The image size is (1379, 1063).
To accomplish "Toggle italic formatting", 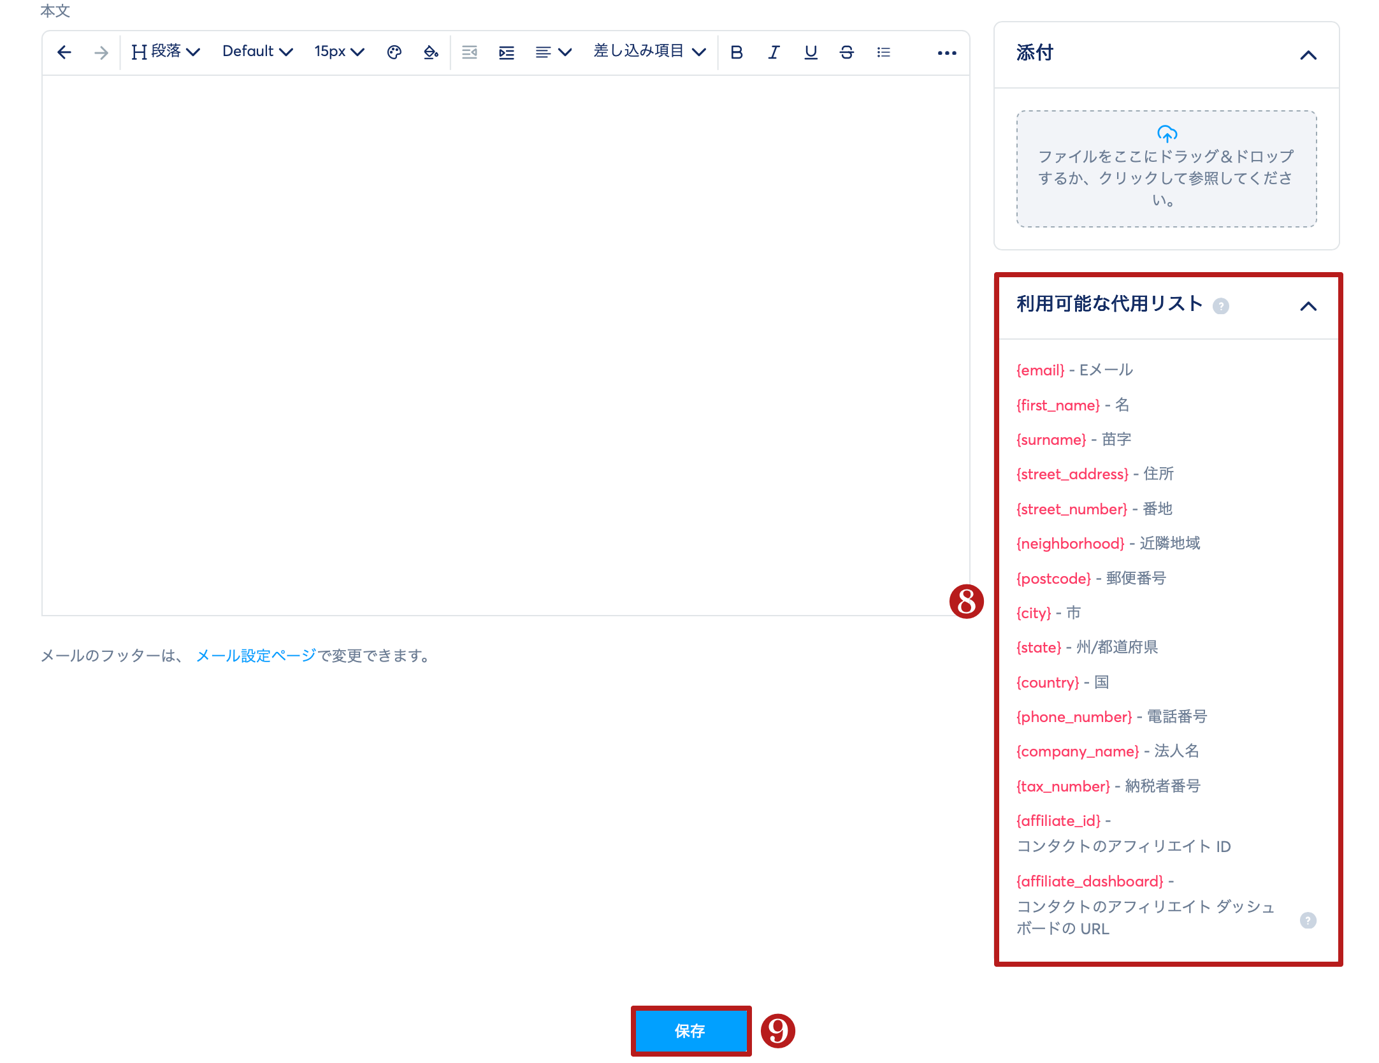I will [774, 52].
